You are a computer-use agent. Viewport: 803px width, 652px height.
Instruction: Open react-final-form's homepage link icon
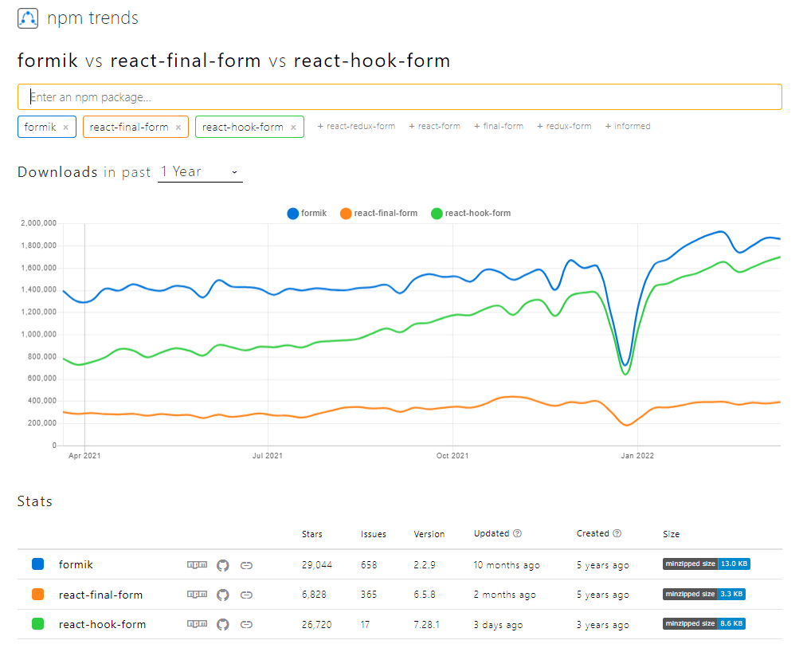coord(246,595)
